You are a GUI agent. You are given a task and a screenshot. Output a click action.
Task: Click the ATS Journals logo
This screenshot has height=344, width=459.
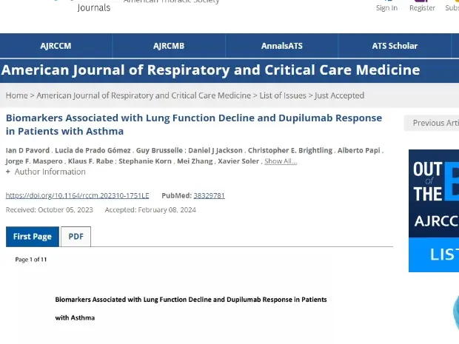click(93, 7)
